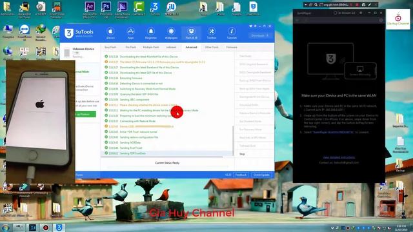Image resolution: width=413 pixels, height=232 pixels.
Task: Click the camera icon in recorder toolbar
Action: (364, 5)
